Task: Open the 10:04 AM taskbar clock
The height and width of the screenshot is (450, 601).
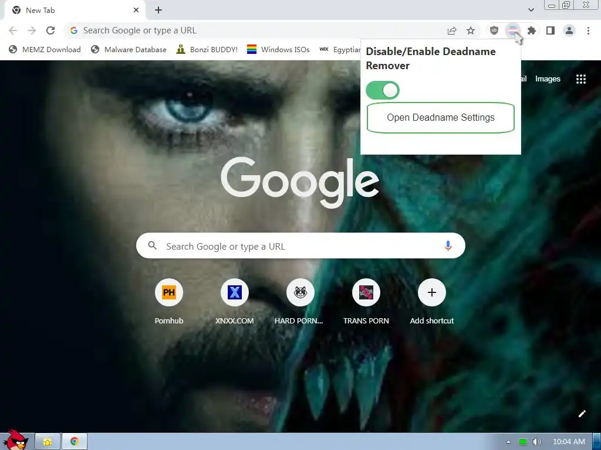Action: click(569, 442)
